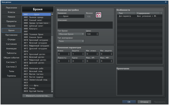Screen dimensions: 169x105
Task: Select list row 0022 Мантия тактика
Action: click(x=37, y=74)
